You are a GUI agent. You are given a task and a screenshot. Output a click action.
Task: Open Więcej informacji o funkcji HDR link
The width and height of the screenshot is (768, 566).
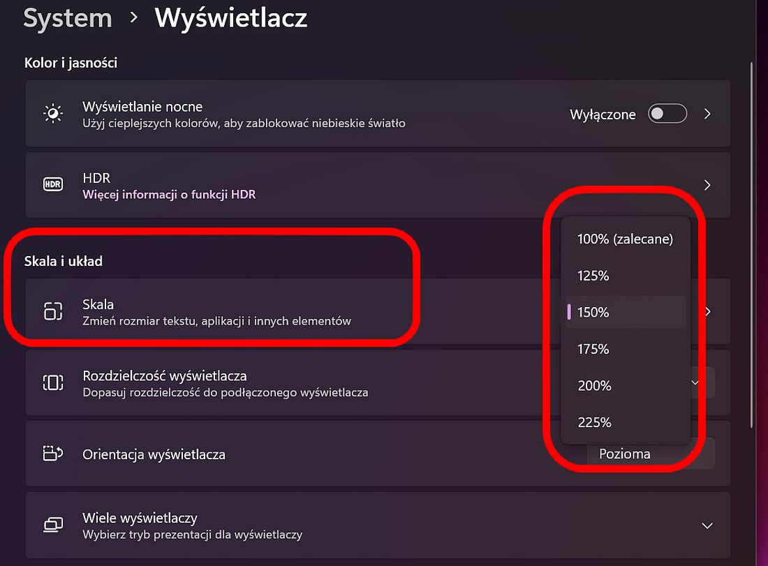(x=169, y=195)
